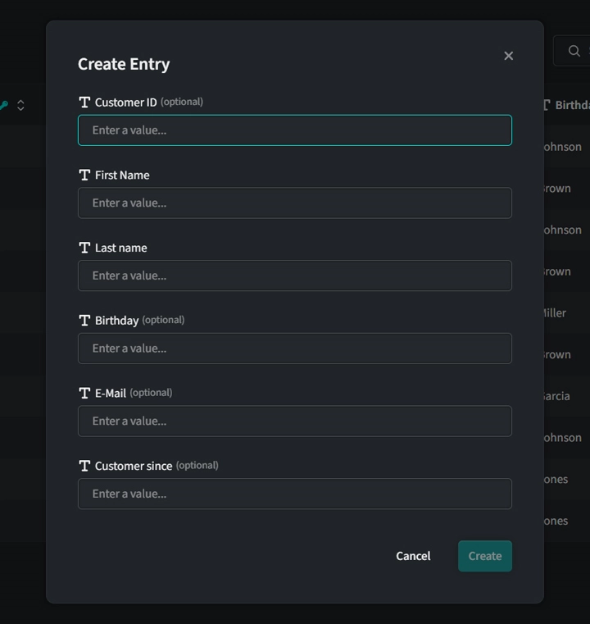Cancel the entry creation
Screen dimensions: 590x624
(x=413, y=556)
